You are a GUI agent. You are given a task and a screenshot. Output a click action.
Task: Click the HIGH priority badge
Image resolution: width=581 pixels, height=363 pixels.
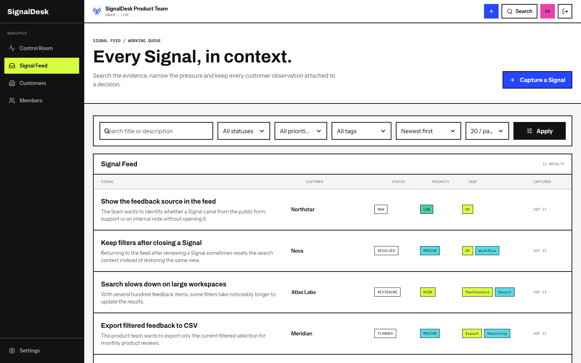click(x=428, y=292)
